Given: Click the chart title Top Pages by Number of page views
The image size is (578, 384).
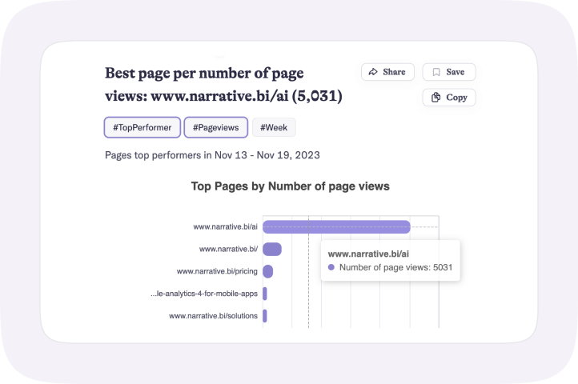Looking at the screenshot, I should click(290, 186).
